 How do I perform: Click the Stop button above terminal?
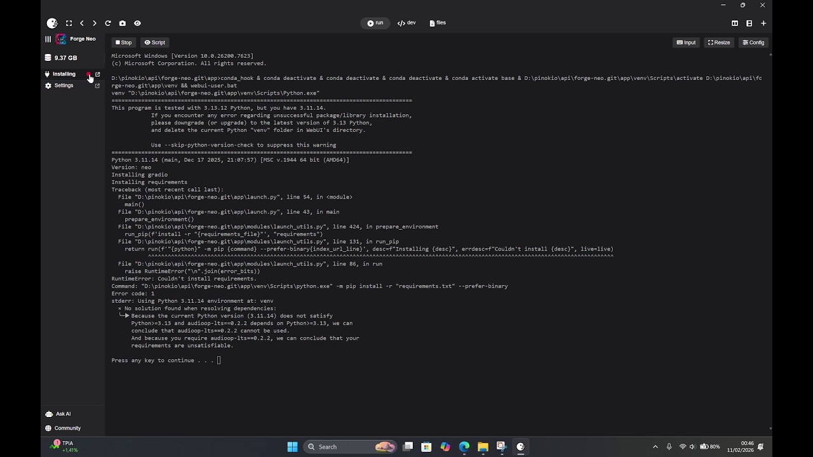click(x=124, y=43)
